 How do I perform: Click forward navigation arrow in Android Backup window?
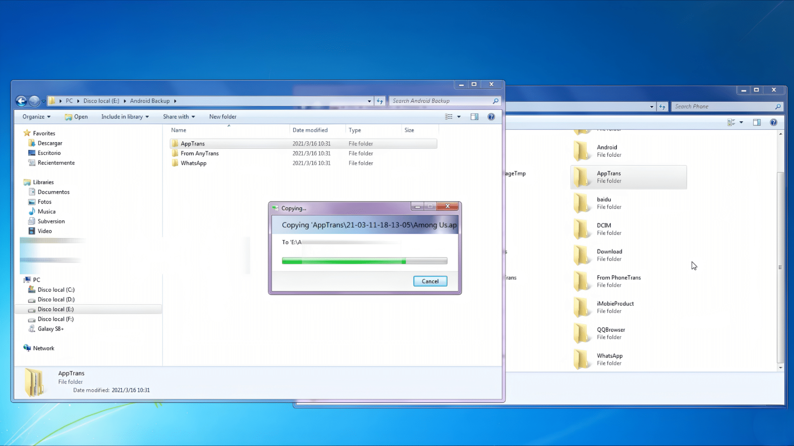coord(35,101)
